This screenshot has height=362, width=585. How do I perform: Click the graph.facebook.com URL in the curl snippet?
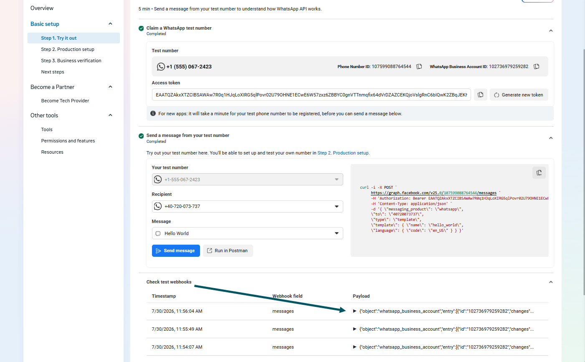click(433, 193)
